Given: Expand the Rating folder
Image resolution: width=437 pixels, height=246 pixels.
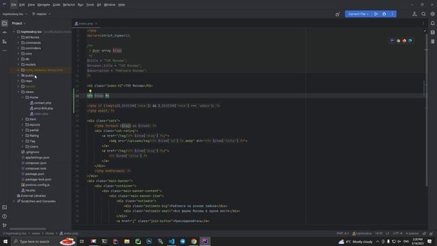Looking at the screenshot, I should [x=23, y=135].
